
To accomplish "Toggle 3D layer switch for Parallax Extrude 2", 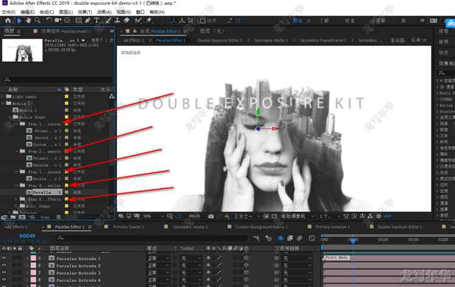I will pos(246,265).
